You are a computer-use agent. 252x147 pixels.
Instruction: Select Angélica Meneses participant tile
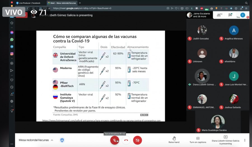[234, 33]
